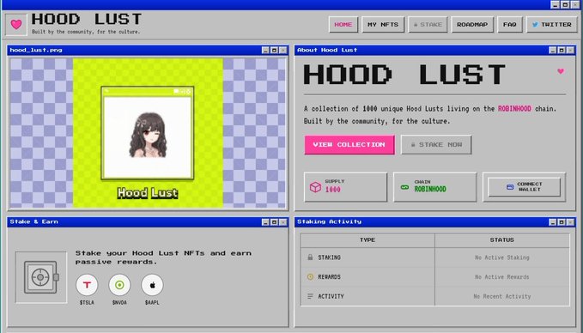Select the $TSLA token icon
This screenshot has width=583, height=333.
click(x=87, y=285)
